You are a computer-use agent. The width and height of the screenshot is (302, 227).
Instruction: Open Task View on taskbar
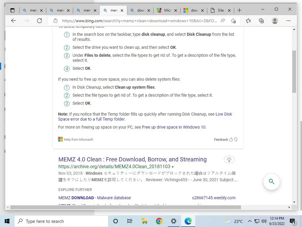[130, 221]
